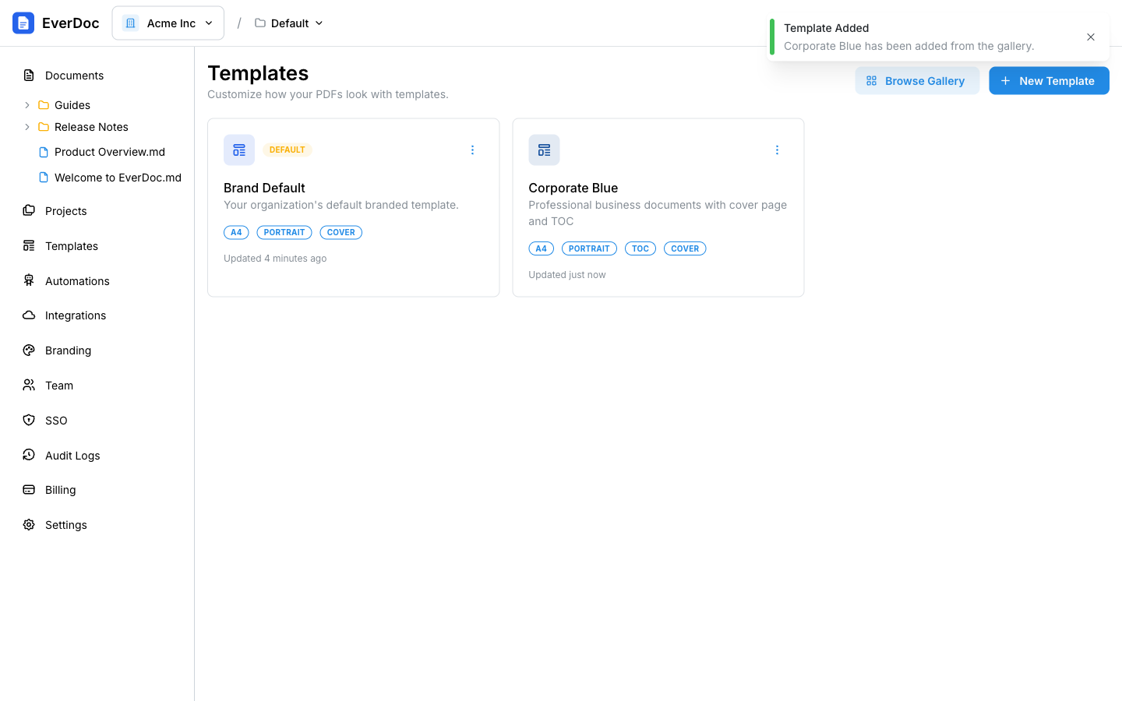
Task: Go to Templates in the sidebar
Action: pyautogui.click(x=72, y=246)
